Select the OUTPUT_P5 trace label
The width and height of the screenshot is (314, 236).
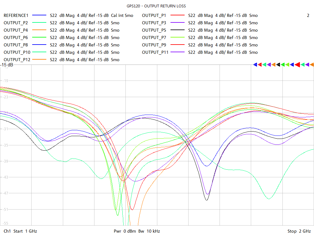coord(154,30)
